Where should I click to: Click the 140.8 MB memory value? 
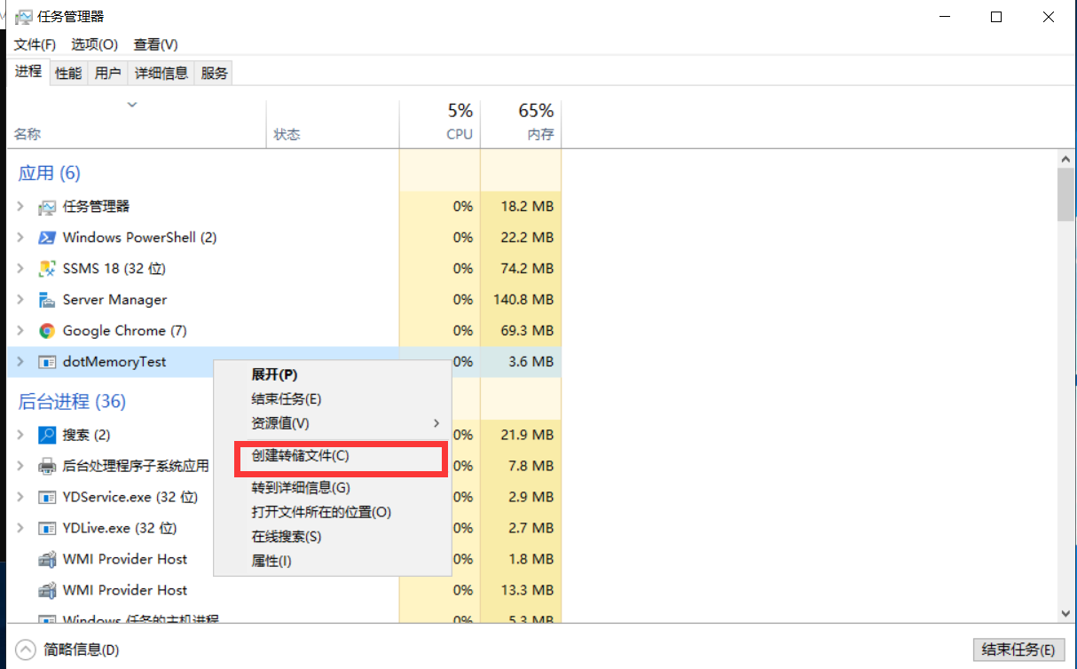click(x=523, y=300)
